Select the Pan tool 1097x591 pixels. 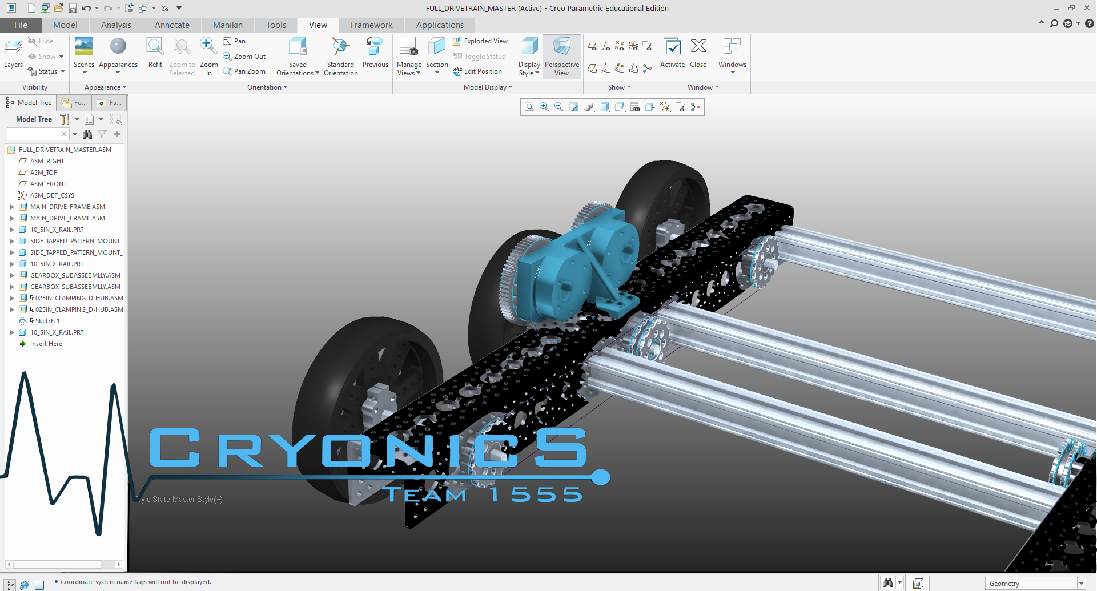click(x=235, y=41)
